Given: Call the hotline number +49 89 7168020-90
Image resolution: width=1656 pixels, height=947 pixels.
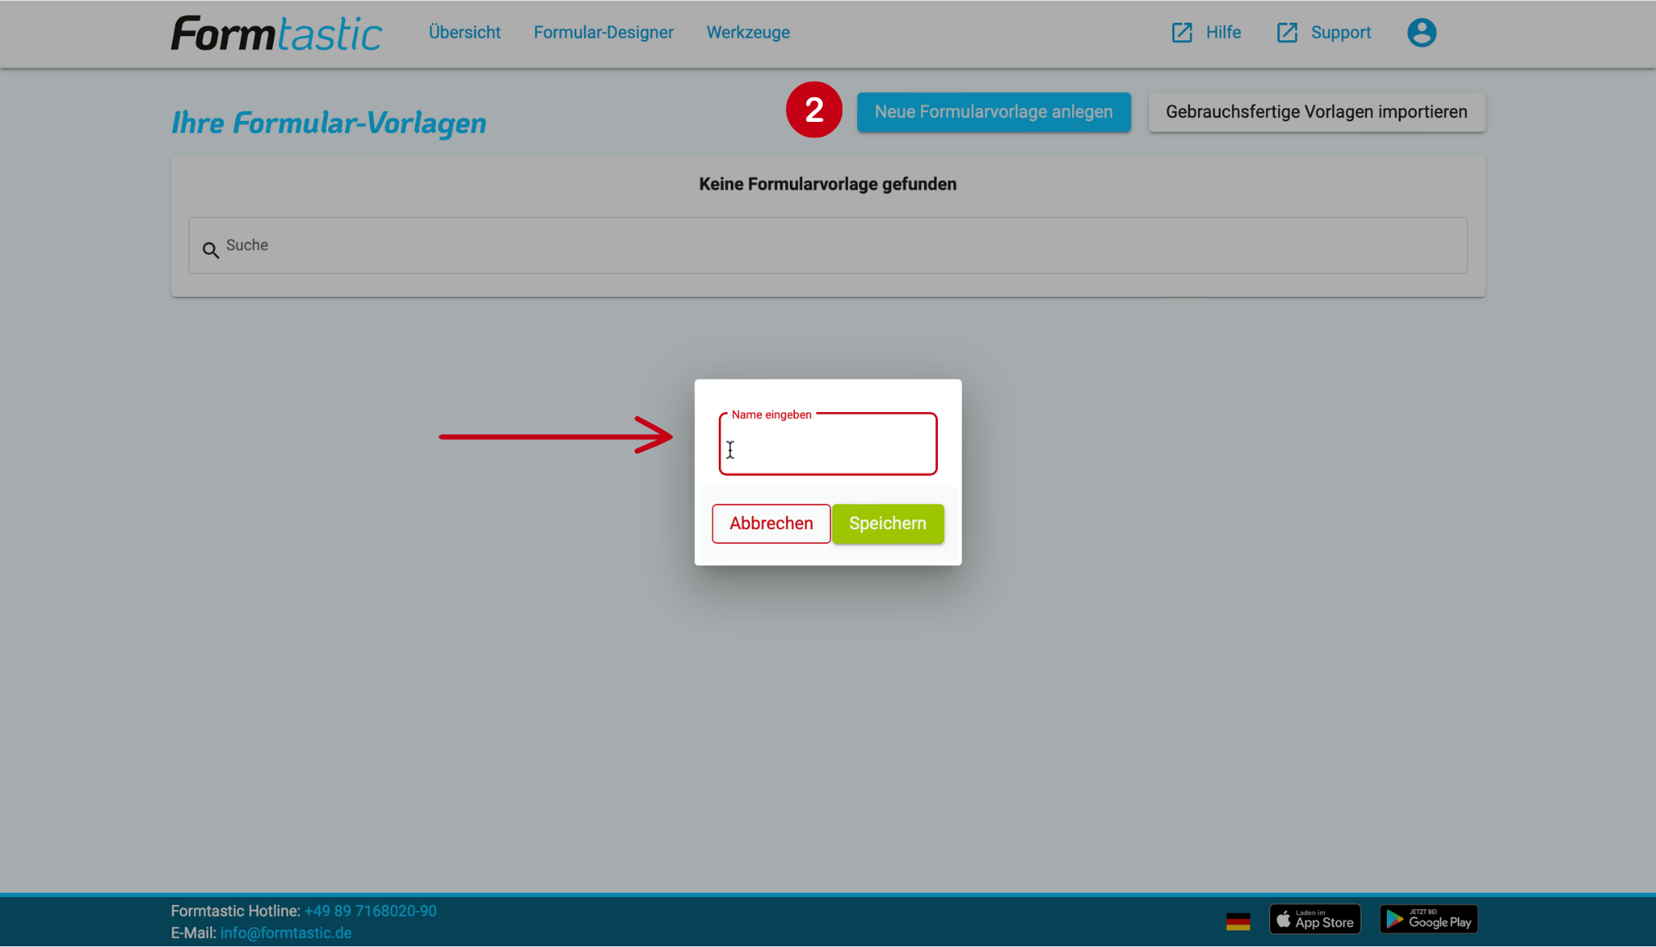Looking at the screenshot, I should [x=370, y=911].
